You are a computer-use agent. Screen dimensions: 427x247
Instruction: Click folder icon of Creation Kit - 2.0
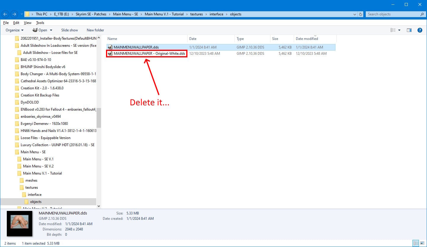coord(17,88)
